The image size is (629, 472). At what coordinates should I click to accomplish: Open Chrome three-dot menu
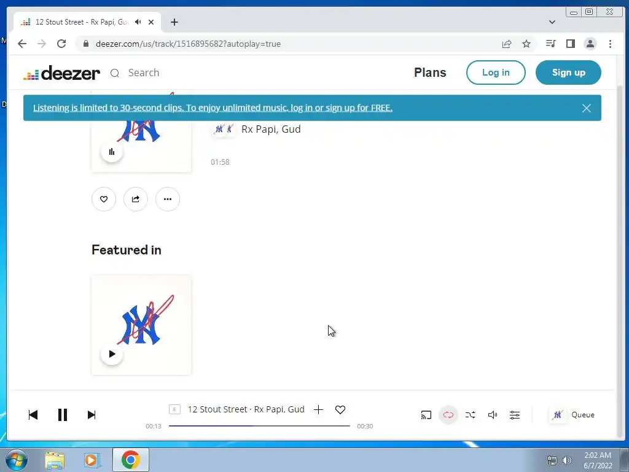tap(610, 44)
